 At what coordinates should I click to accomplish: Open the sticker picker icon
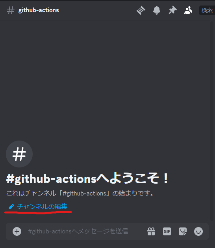(183, 231)
